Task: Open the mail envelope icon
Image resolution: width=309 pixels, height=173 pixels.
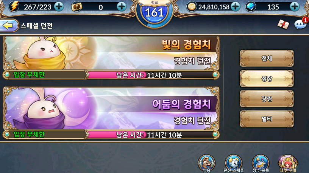Action: click(x=283, y=24)
